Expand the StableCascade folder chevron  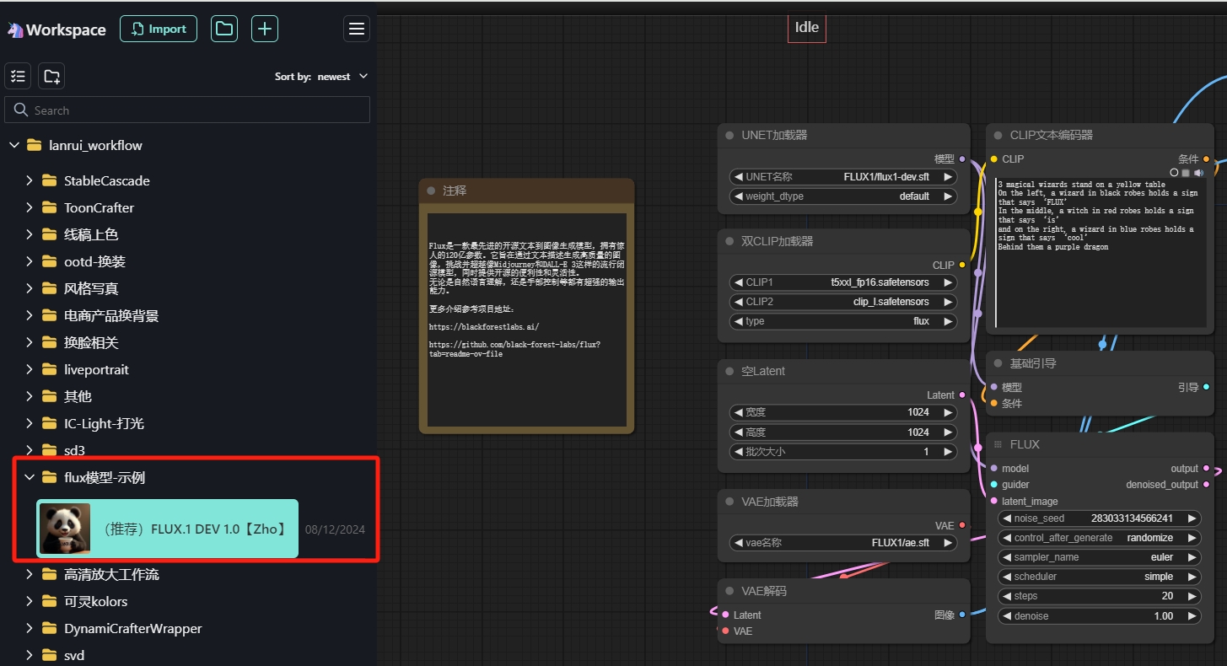(29, 180)
